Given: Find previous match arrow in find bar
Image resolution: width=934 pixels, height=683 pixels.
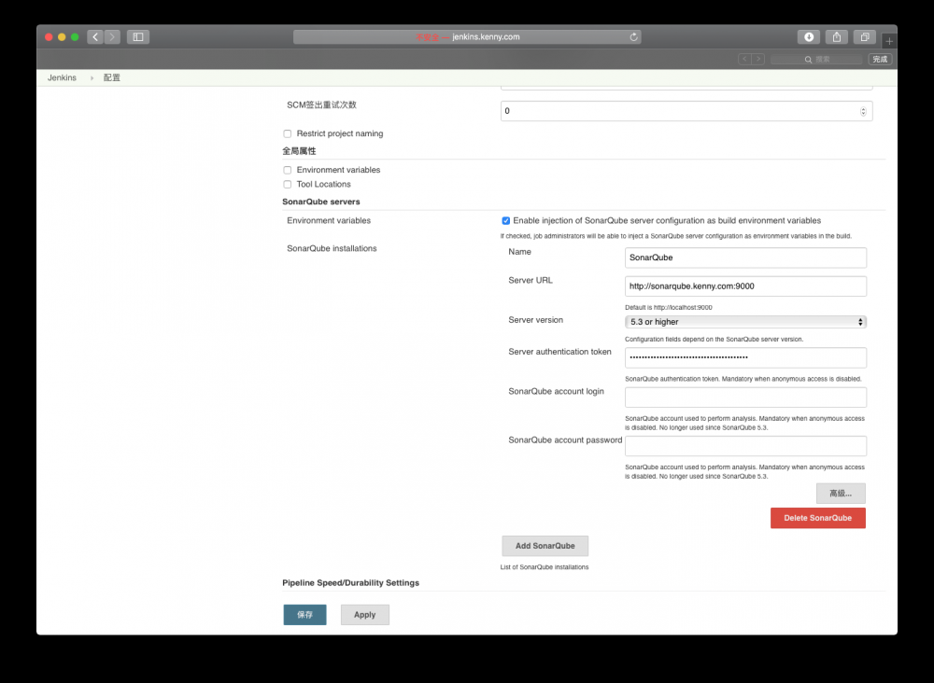Looking at the screenshot, I should pos(744,59).
